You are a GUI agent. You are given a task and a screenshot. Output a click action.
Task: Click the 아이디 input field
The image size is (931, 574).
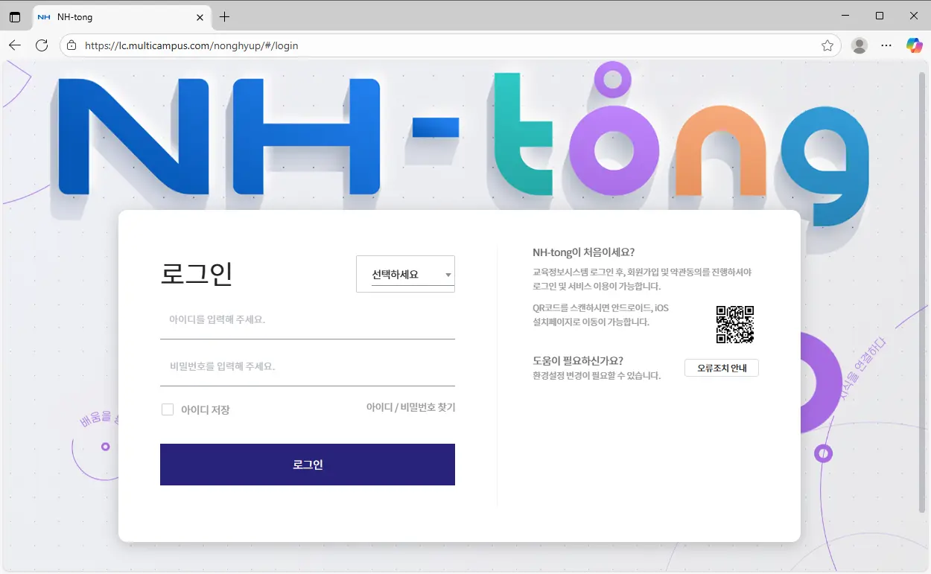click(308, 320)
